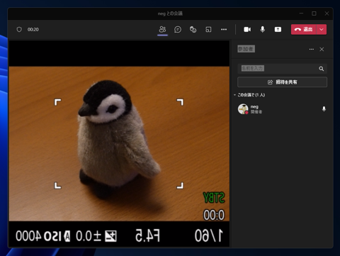
Task: Click the microphone icon beside neg
Action: point(324,109)
